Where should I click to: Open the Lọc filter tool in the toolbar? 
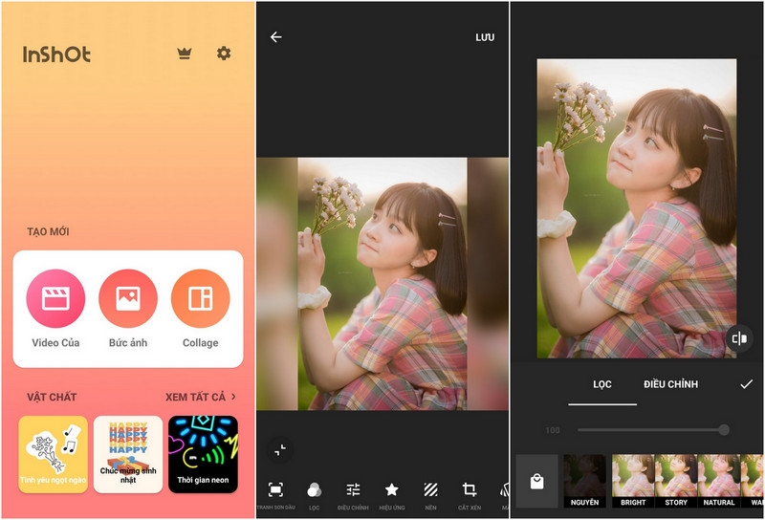(315, 495)
